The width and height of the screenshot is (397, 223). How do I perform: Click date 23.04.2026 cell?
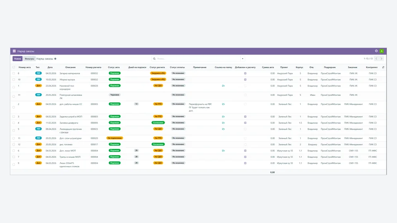point(51,86)
